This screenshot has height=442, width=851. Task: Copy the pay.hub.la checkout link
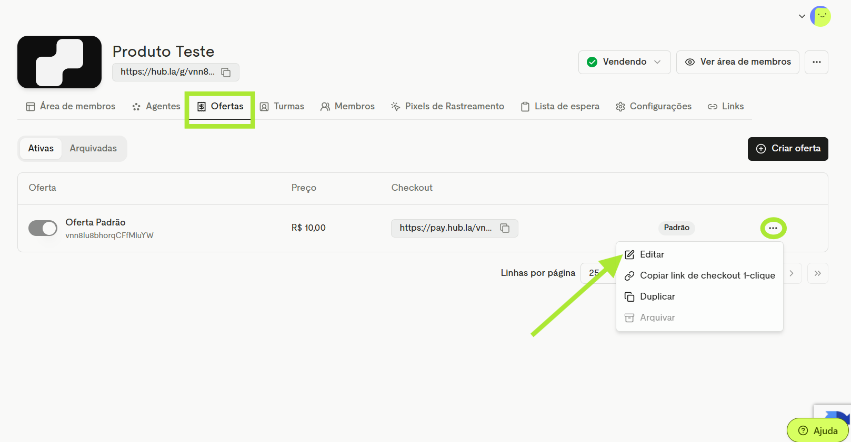(x=505, y=228)
